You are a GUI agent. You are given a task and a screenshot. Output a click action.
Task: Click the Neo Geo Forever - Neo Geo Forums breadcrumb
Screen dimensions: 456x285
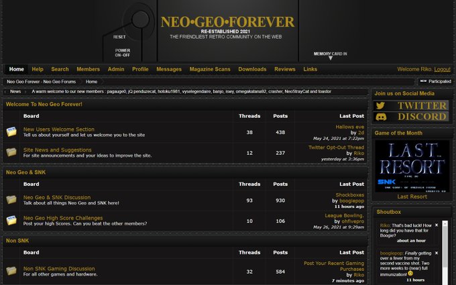tap(42, 82)
